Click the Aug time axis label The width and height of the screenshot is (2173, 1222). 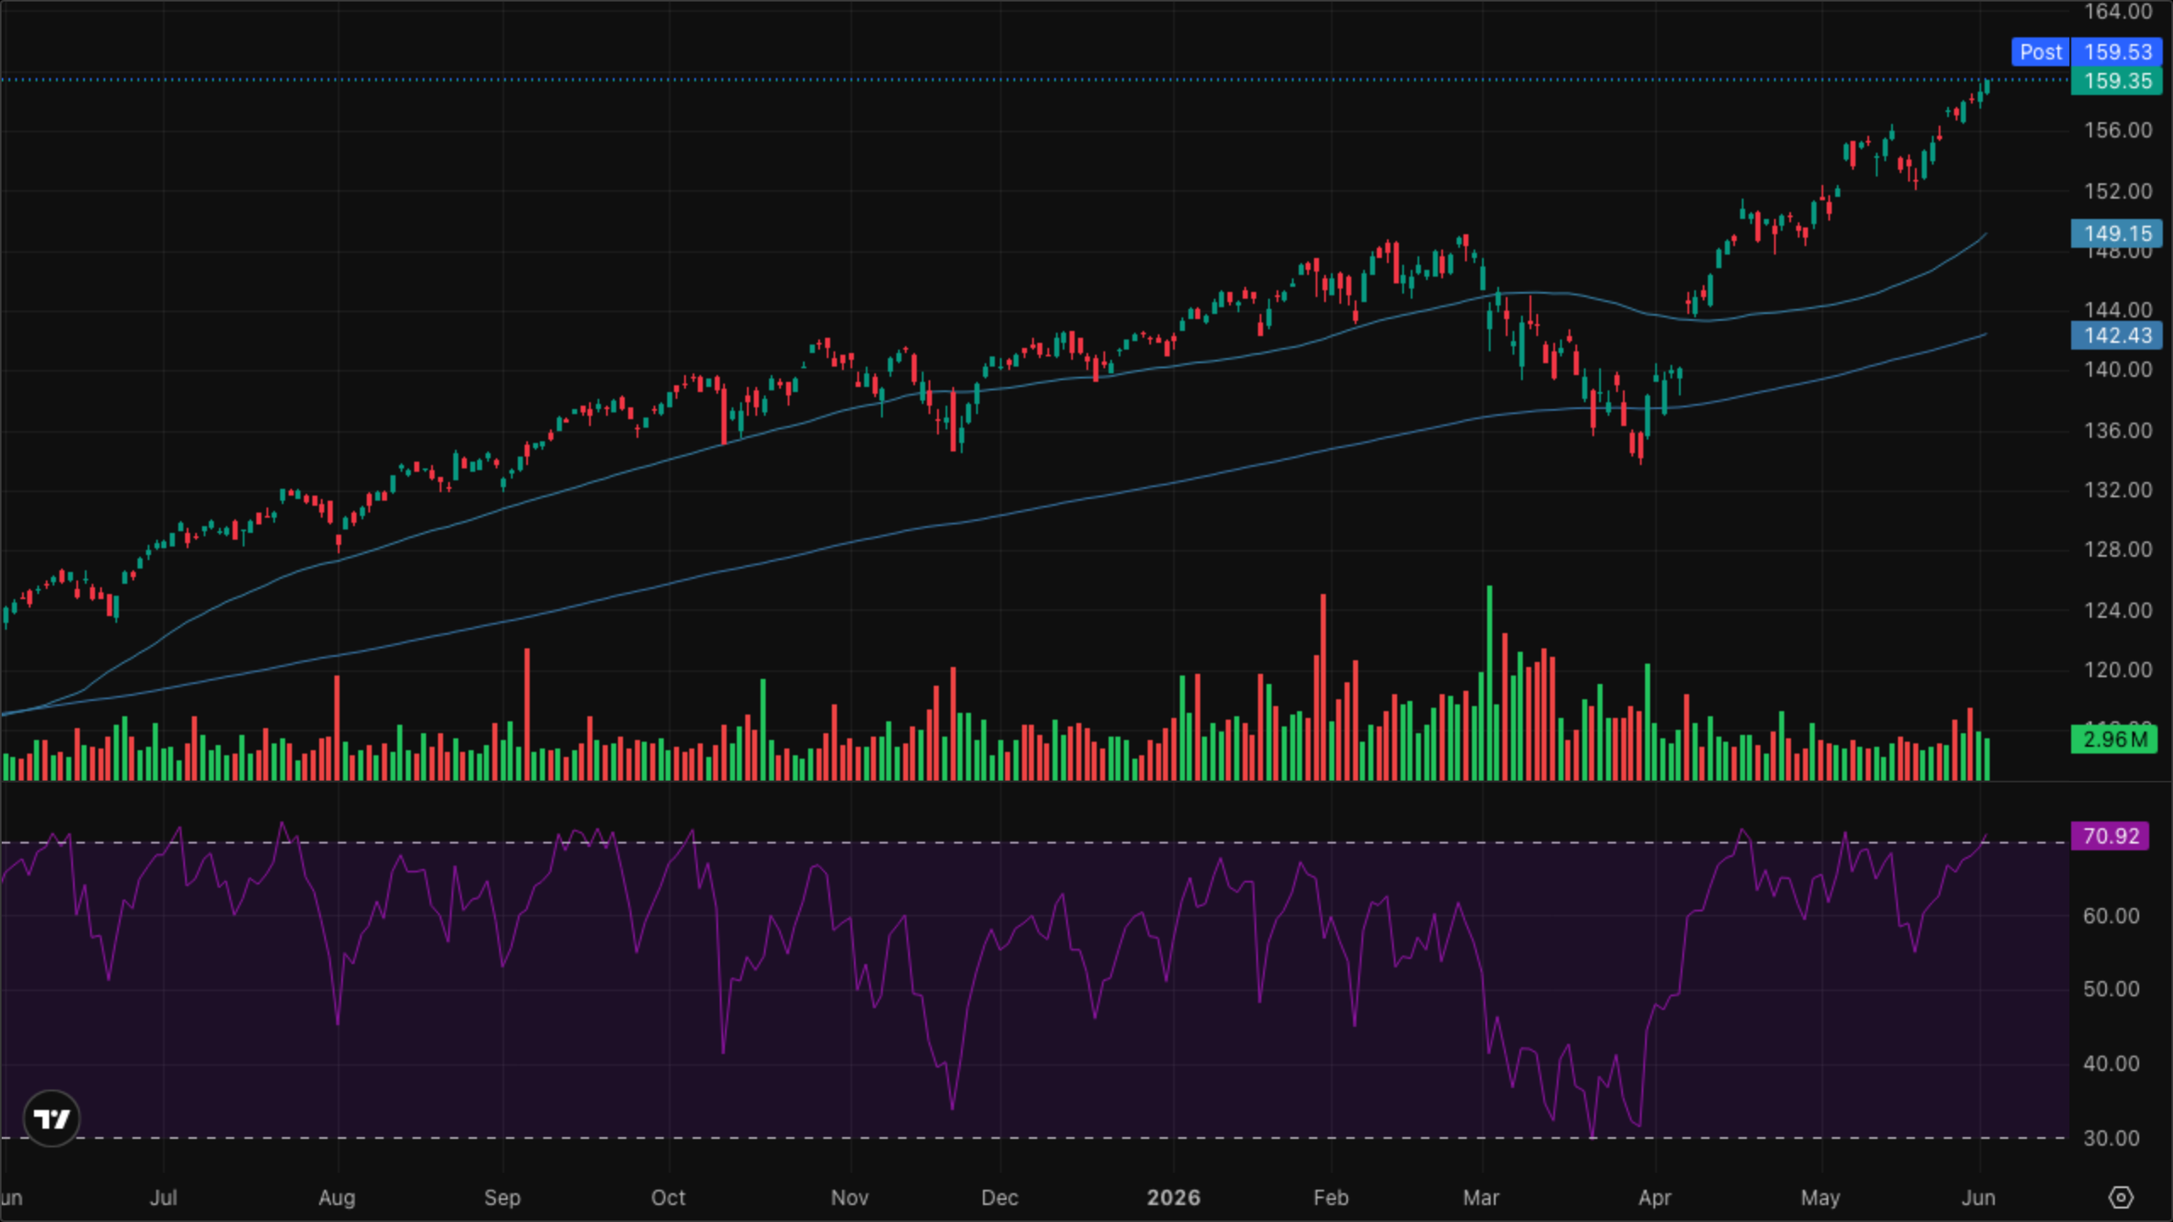click(x=337, y=1197)
